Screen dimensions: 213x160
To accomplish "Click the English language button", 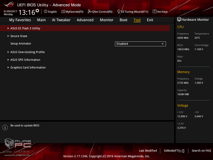I will (50, 12).
